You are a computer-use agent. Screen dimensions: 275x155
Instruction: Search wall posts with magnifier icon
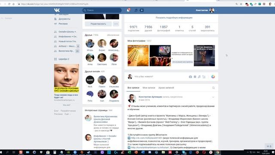(213, 88)
